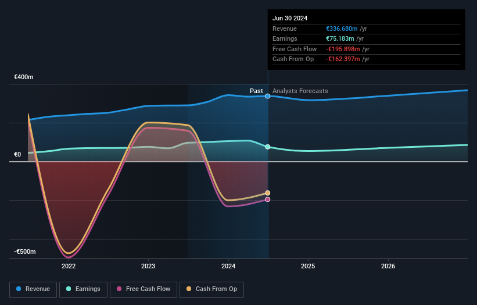Screen dimensions: 477x305
Task: Toggle the Cash From Op legend series
Action: (211, 289)
